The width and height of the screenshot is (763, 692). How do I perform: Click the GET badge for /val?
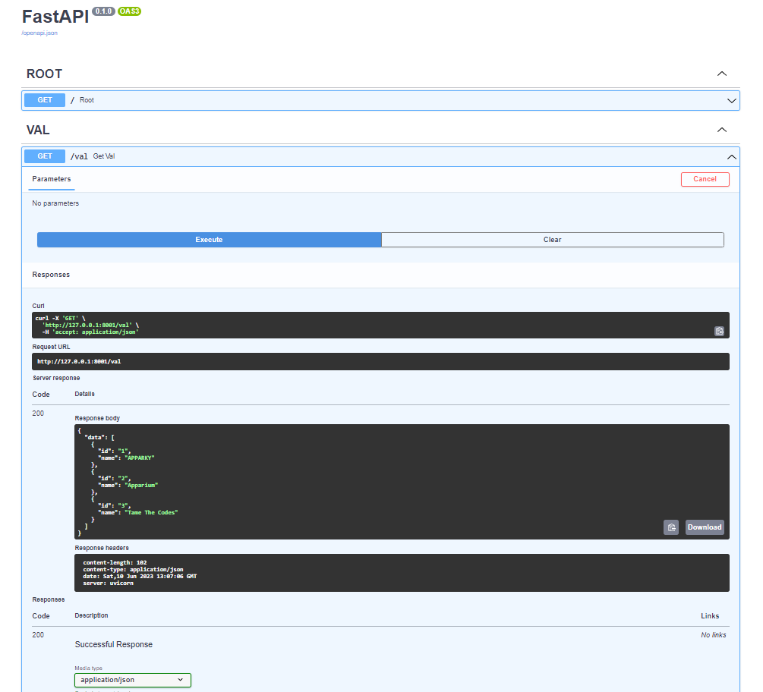(45, 156)
